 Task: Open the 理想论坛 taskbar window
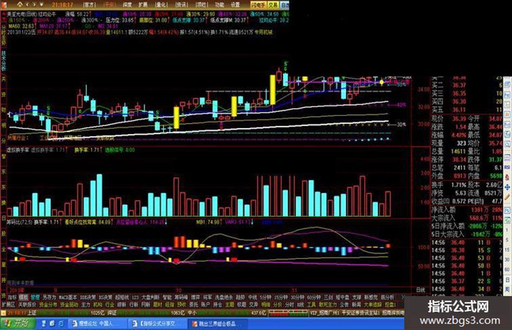pos(97,324)
